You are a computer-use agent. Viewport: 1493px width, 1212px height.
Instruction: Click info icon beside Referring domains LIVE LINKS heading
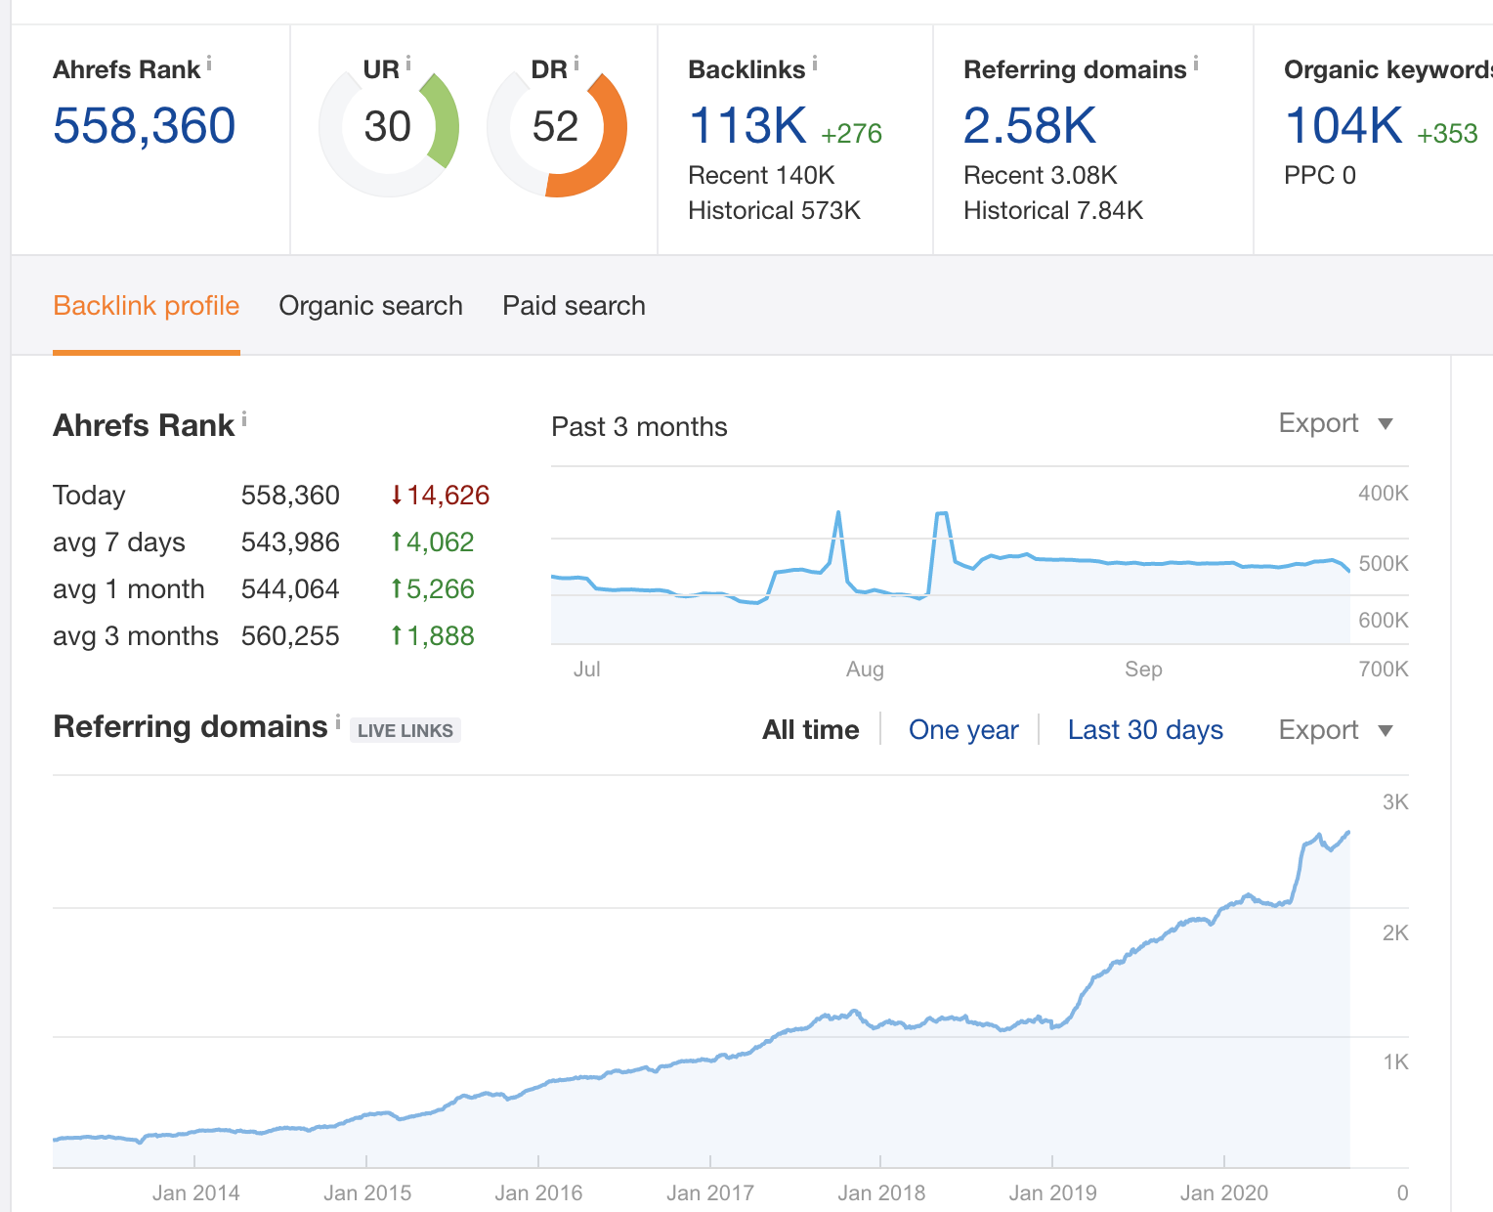tap(338, 721)
